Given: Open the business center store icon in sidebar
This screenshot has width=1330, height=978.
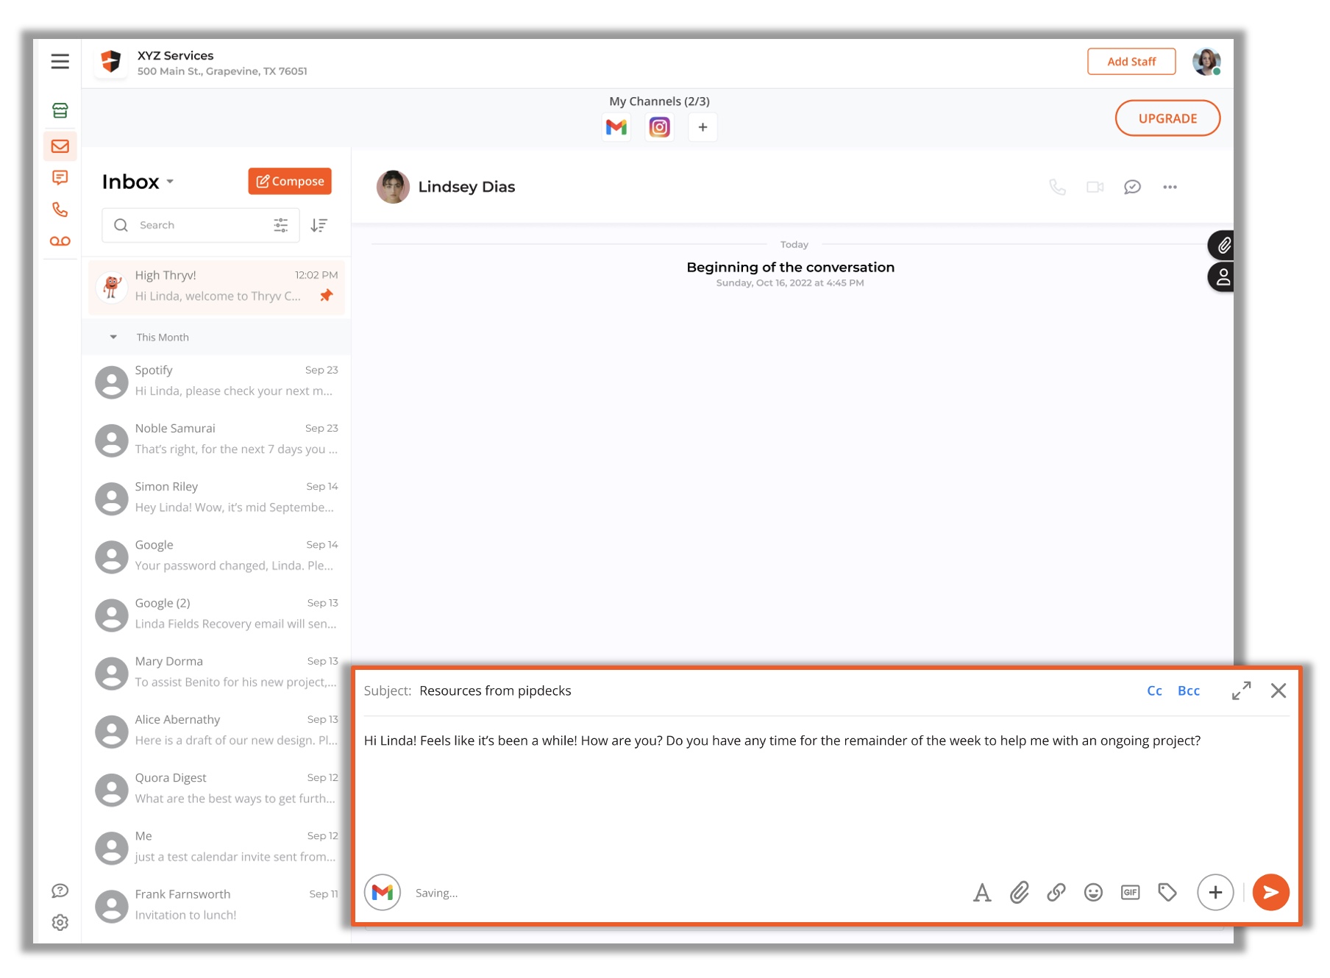Looking at the screenshot, I should [x=60, y=110].
